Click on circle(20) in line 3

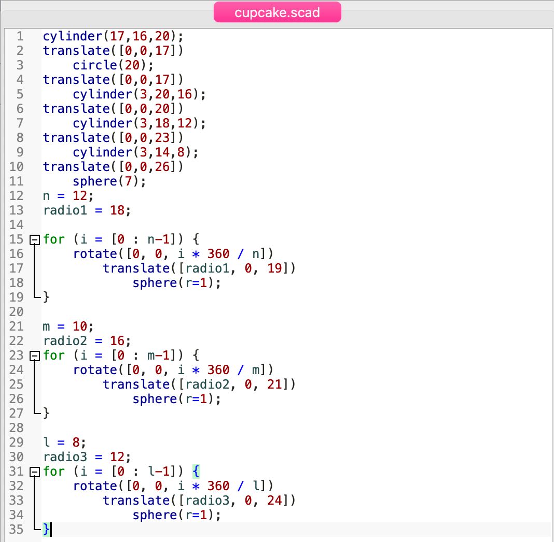coord(109,65)
